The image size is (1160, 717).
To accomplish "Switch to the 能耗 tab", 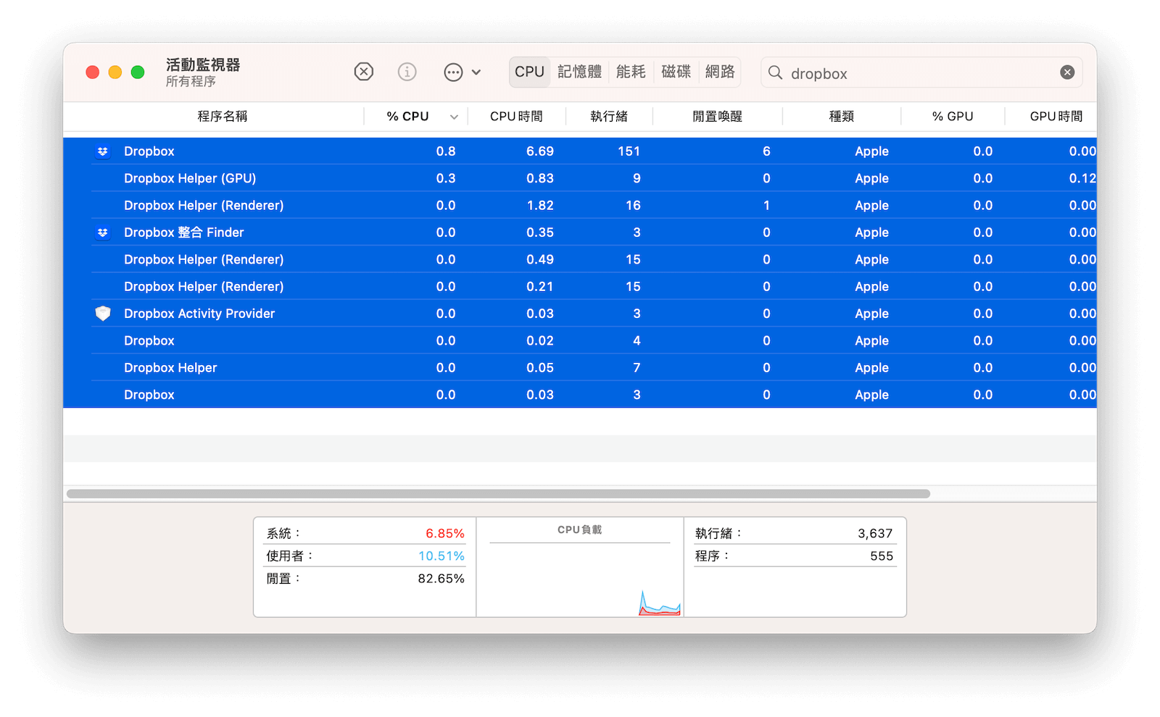I will pos(631,72).
